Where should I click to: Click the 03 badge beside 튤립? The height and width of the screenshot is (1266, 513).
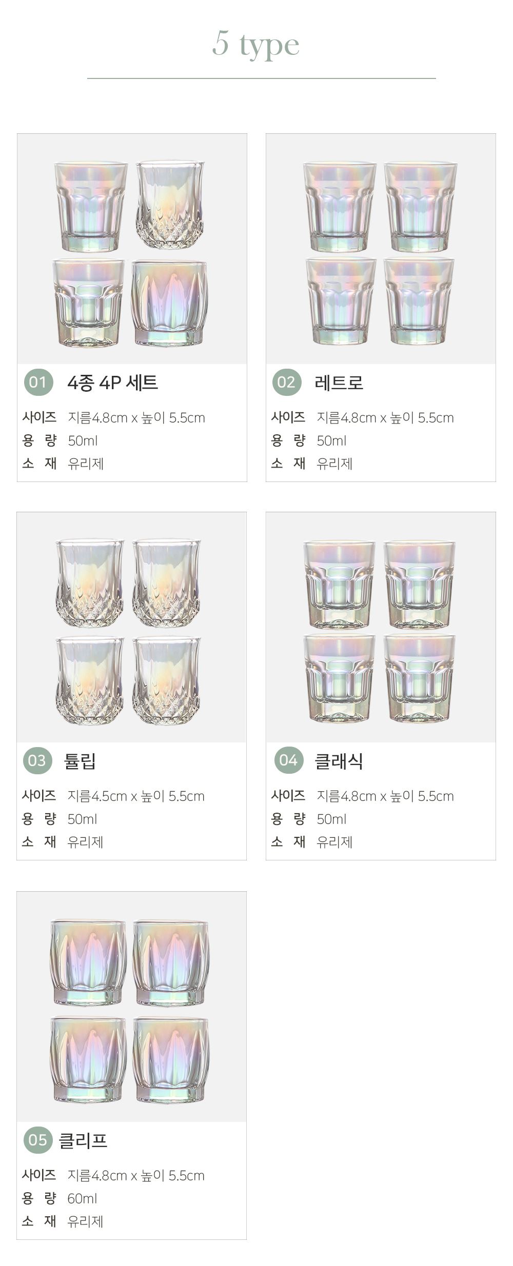click(37, 760)
